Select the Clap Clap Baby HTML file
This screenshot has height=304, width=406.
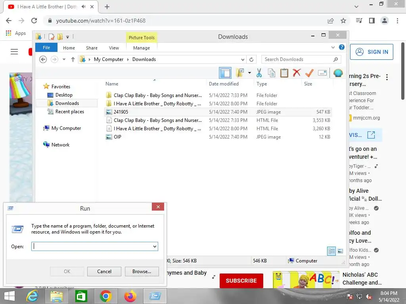click(x=218, y=120)
